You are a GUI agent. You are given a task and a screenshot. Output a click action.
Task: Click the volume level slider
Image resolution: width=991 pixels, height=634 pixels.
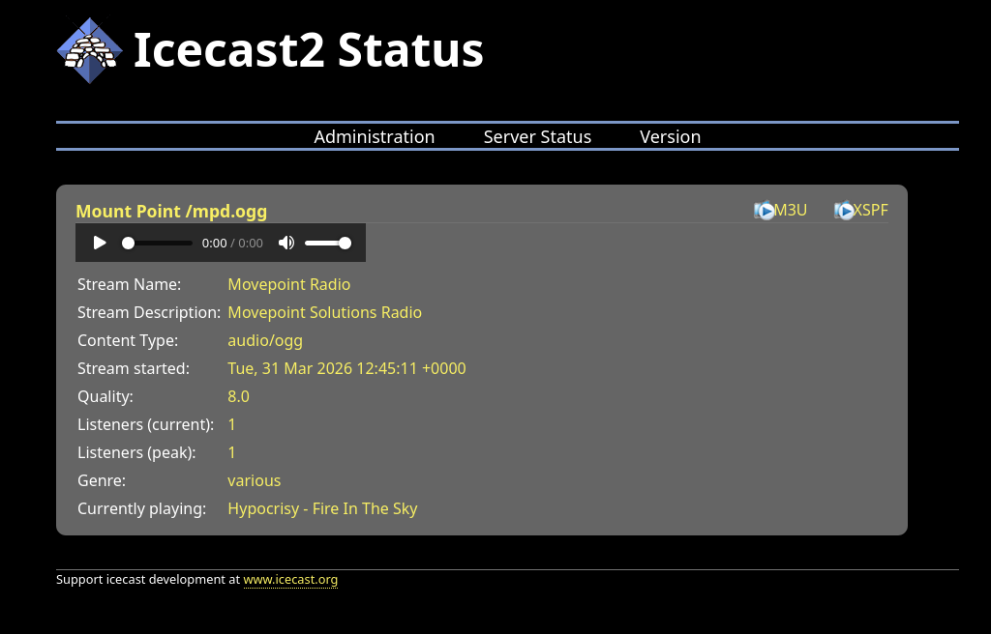(x=328, y=244)
